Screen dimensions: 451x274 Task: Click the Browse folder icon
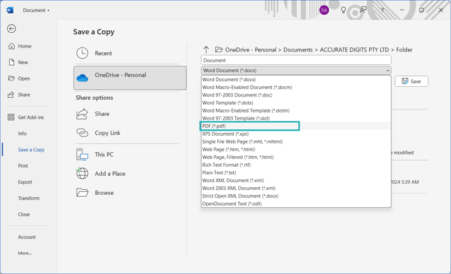point(82,193)
